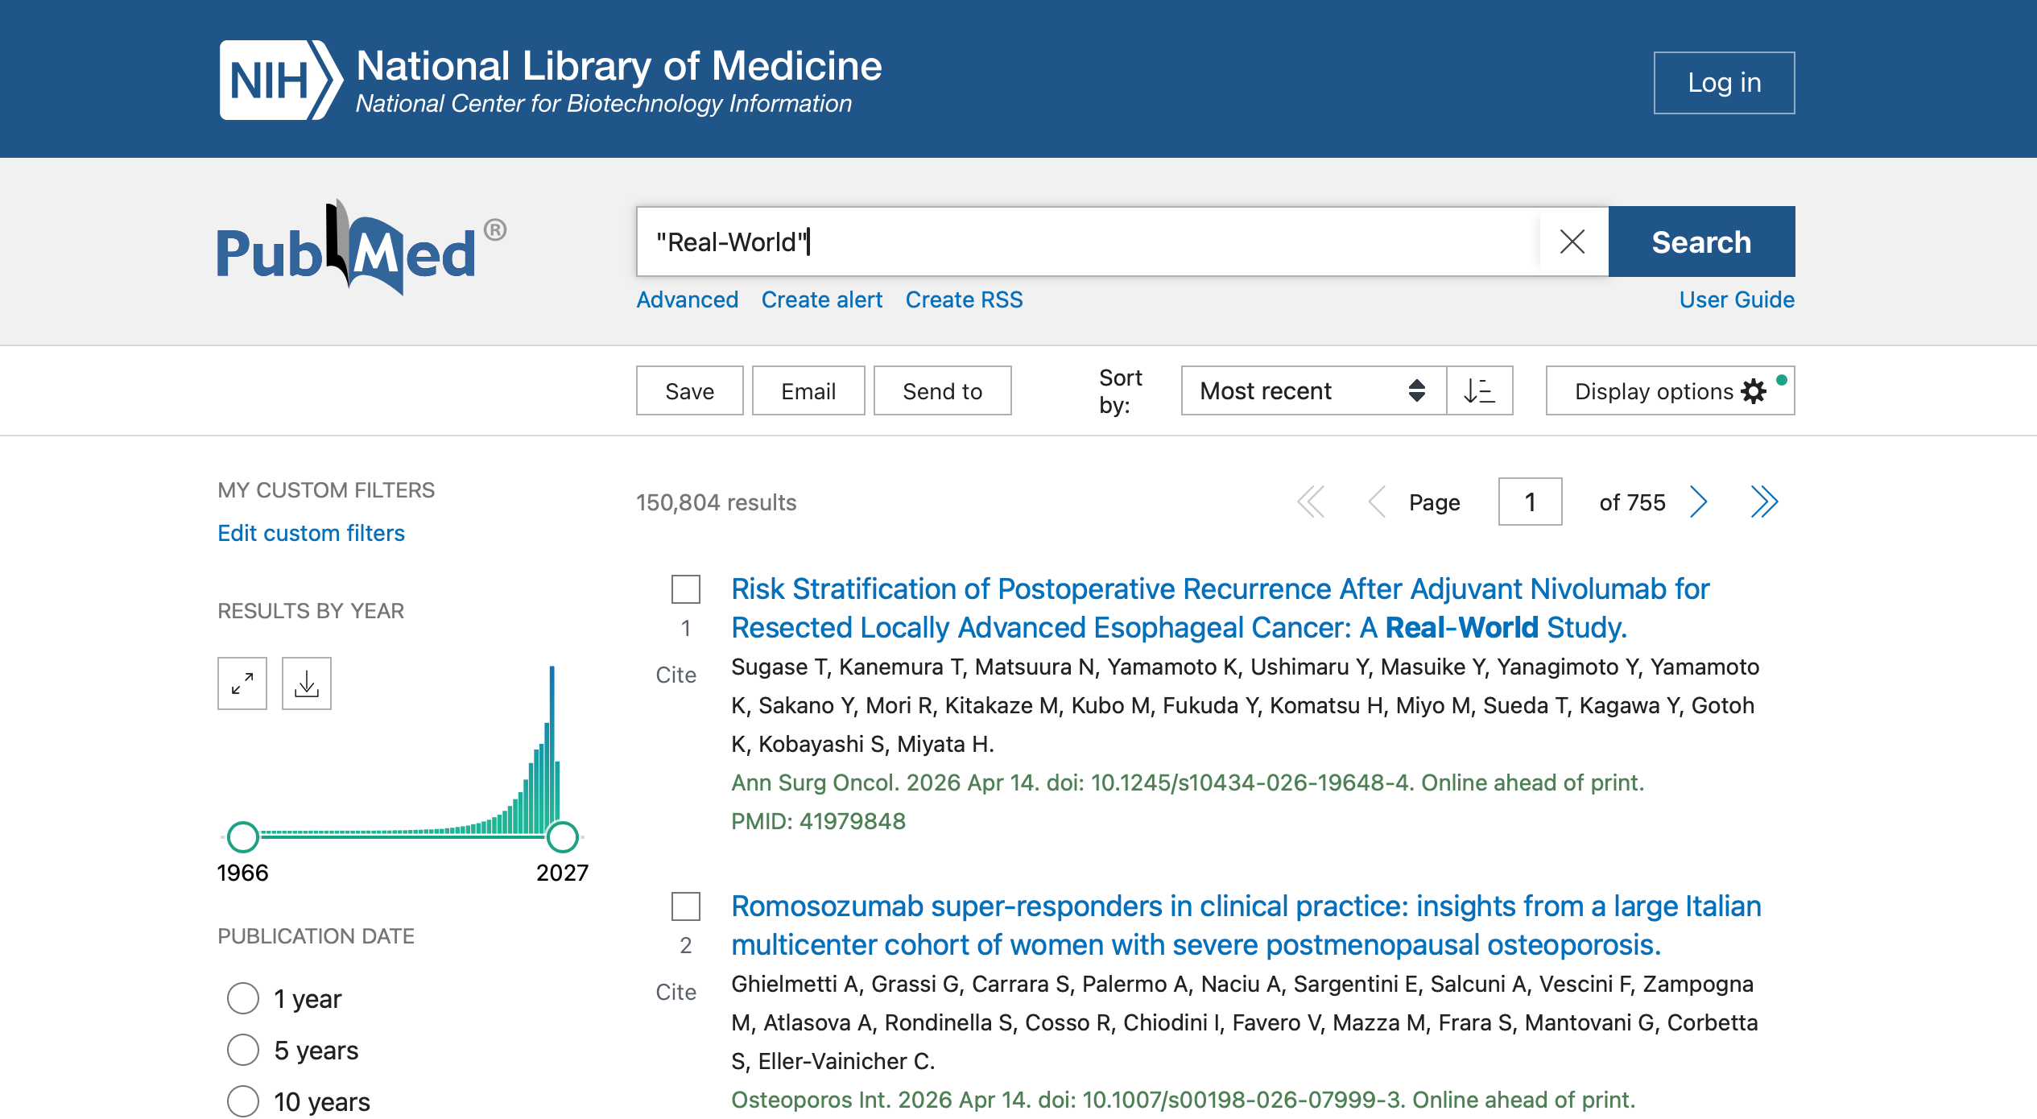Open Display options settings
Image resolution: width=2037 pixels, height=1119 pixels.
coord(1669,390)
